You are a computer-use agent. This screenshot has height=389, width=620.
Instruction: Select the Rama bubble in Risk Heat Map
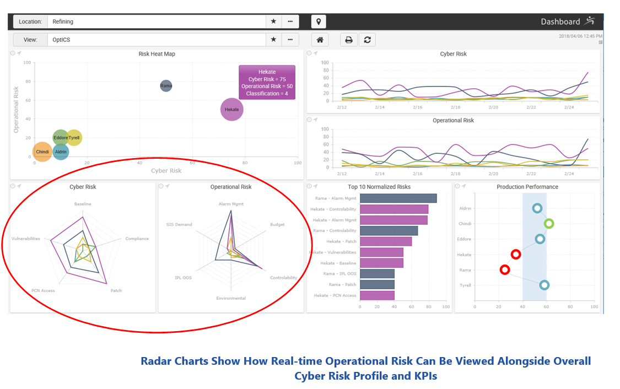(166, 85)
